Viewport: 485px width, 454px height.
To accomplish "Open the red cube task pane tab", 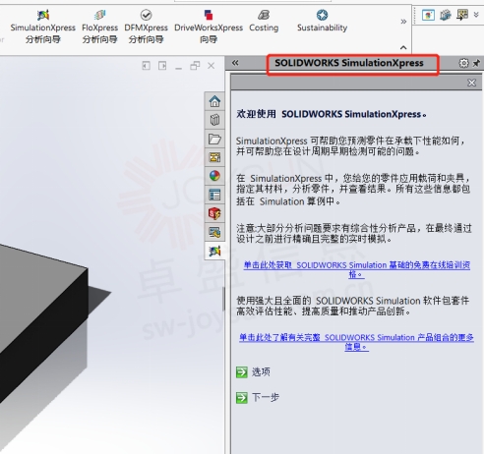I will point(214,213).
